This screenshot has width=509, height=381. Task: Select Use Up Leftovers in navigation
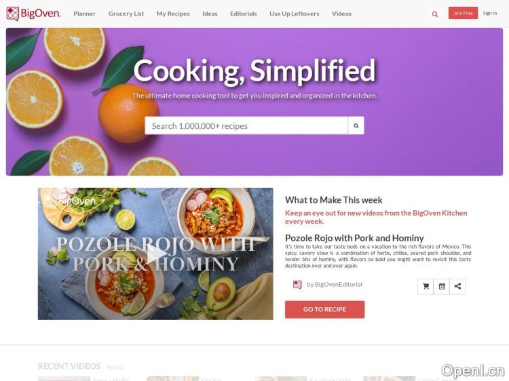pyautogui.click(x=294, y=14)
